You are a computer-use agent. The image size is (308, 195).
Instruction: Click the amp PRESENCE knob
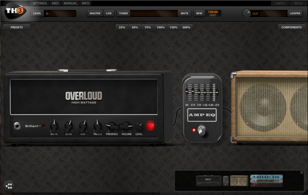112,126
